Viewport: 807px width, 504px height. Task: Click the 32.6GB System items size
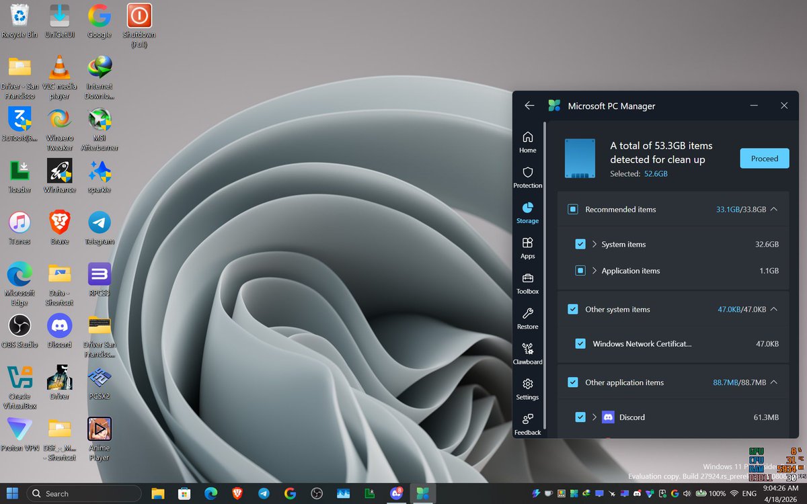tap(767, 245)
